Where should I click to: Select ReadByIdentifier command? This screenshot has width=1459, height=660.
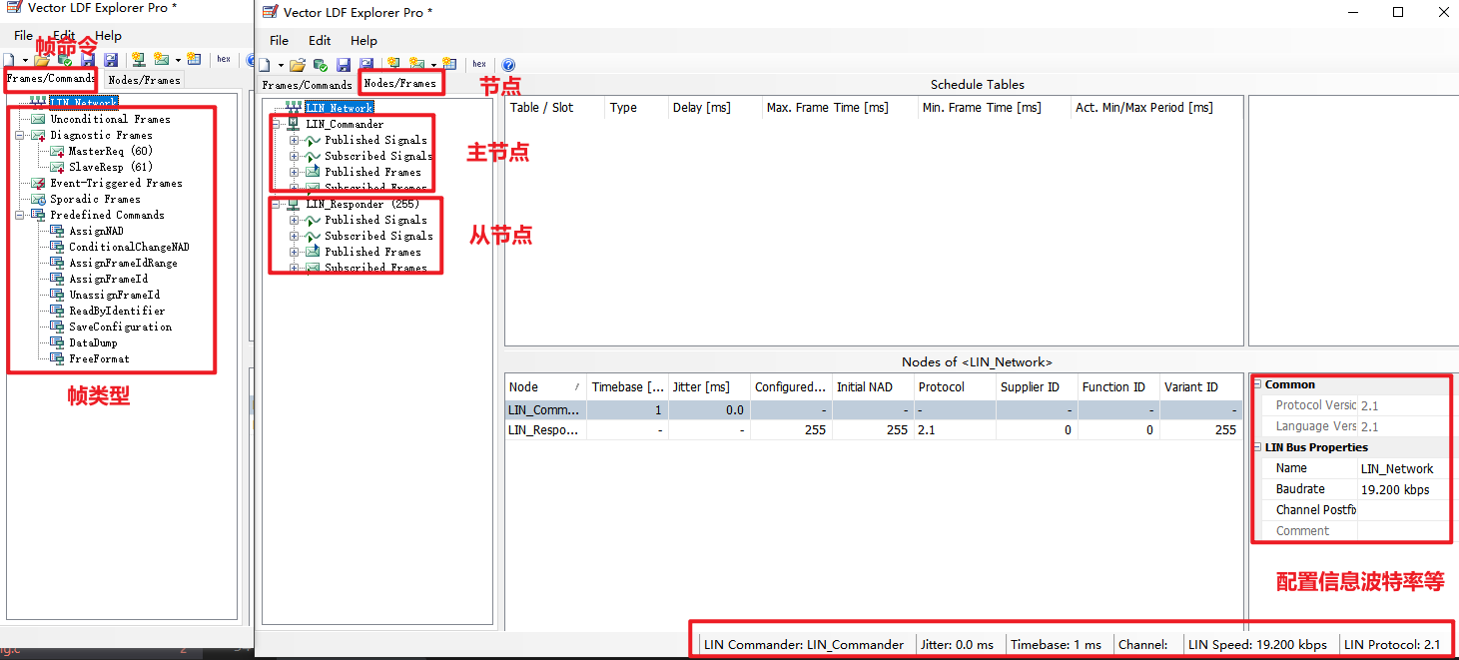[x=117, y=311]
